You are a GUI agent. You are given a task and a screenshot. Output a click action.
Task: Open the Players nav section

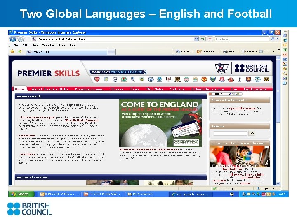117,89
